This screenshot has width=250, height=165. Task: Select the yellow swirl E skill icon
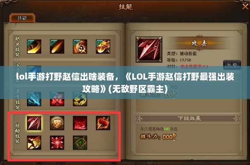(80, 99)
